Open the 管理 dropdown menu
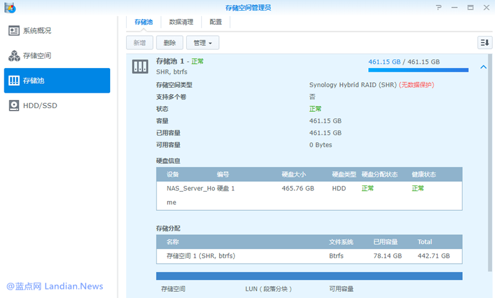 pyautogui.click(x=202, y=43)
